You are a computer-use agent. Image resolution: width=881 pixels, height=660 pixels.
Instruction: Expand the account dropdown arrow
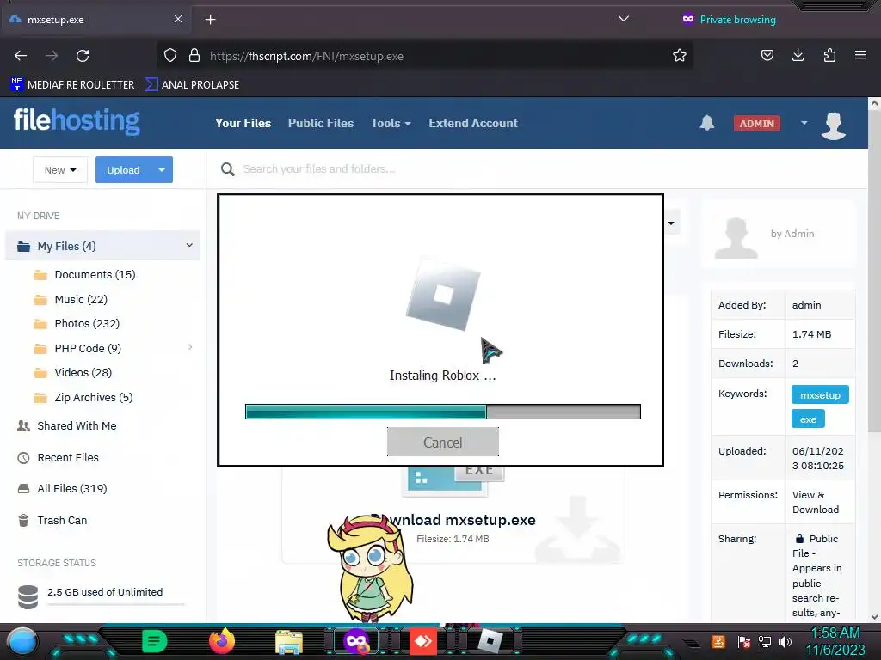[x=804, y=123]
